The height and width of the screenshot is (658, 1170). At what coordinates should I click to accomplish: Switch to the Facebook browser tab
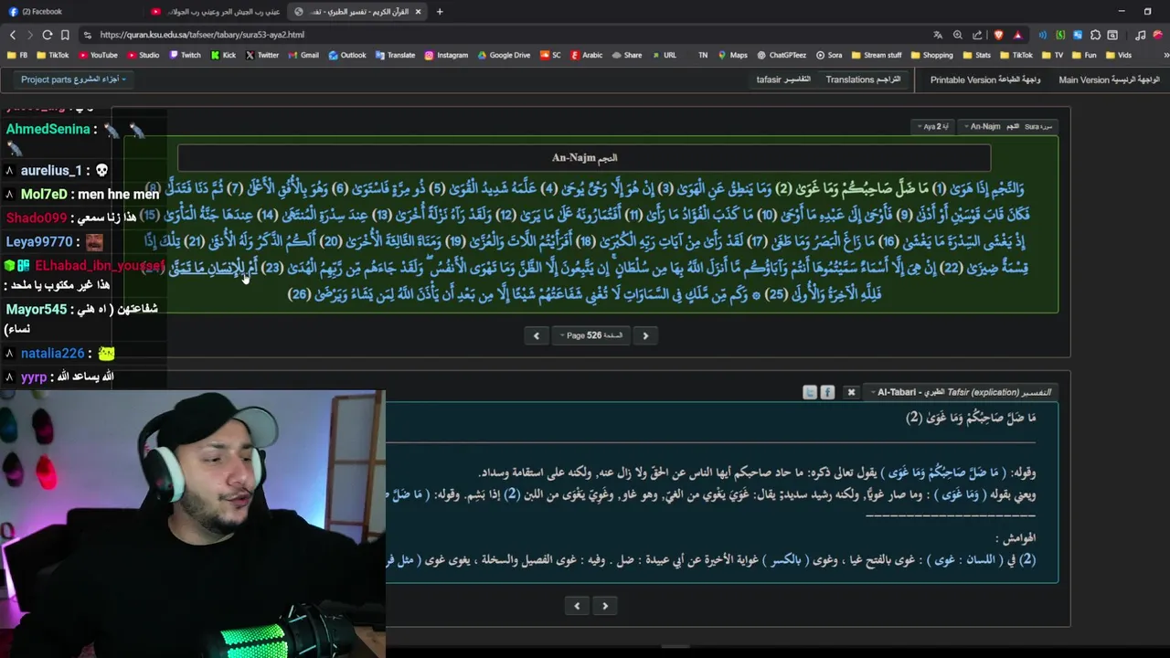pos(73,12)
